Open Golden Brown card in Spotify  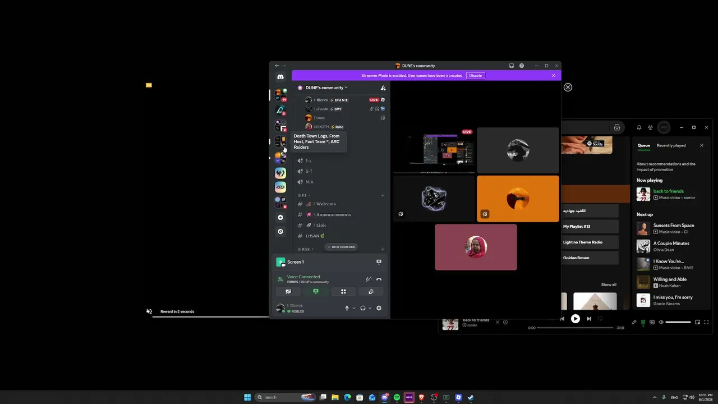[x=590, y=258]
